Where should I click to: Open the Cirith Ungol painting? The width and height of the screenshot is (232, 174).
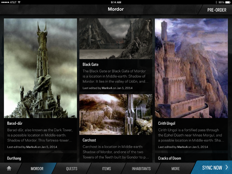click(191, 68)
